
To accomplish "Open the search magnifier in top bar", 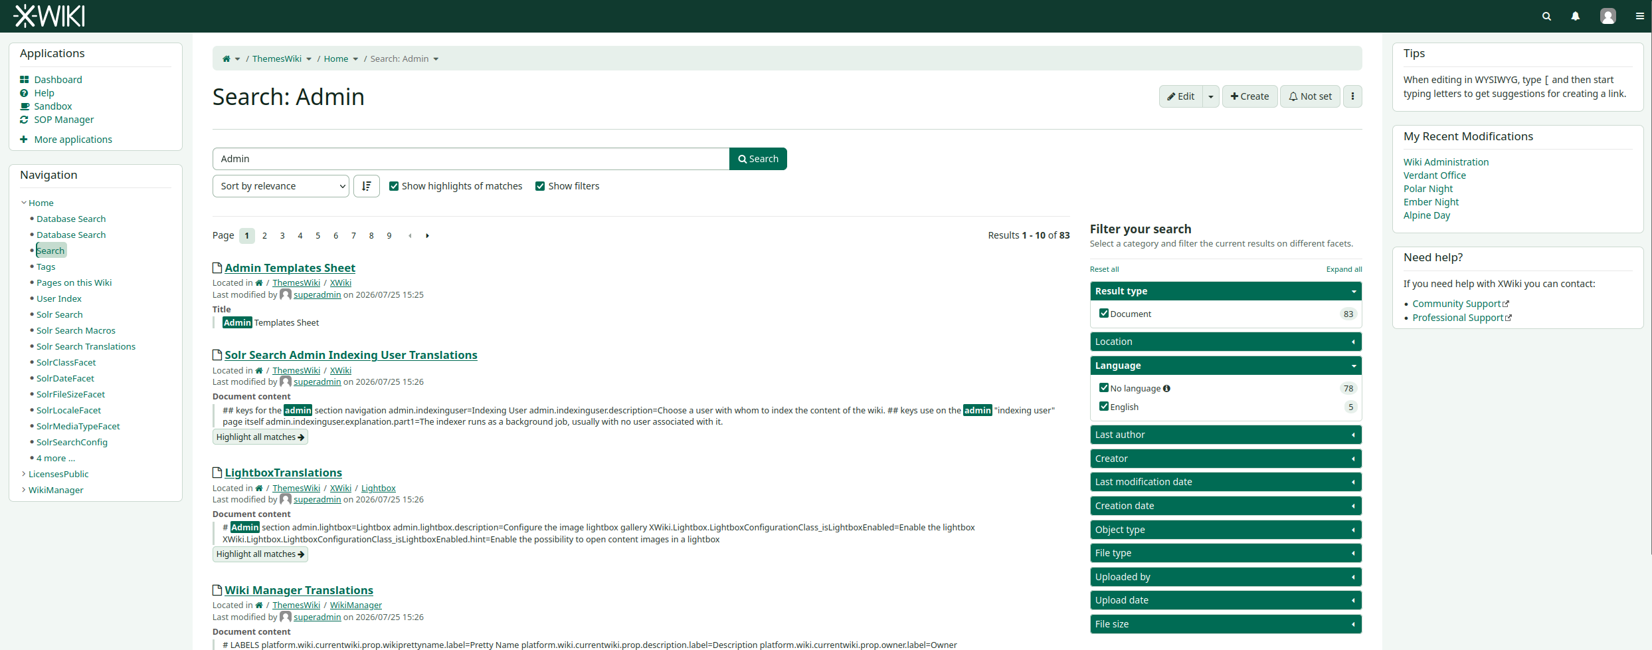I will point(1546,16).
